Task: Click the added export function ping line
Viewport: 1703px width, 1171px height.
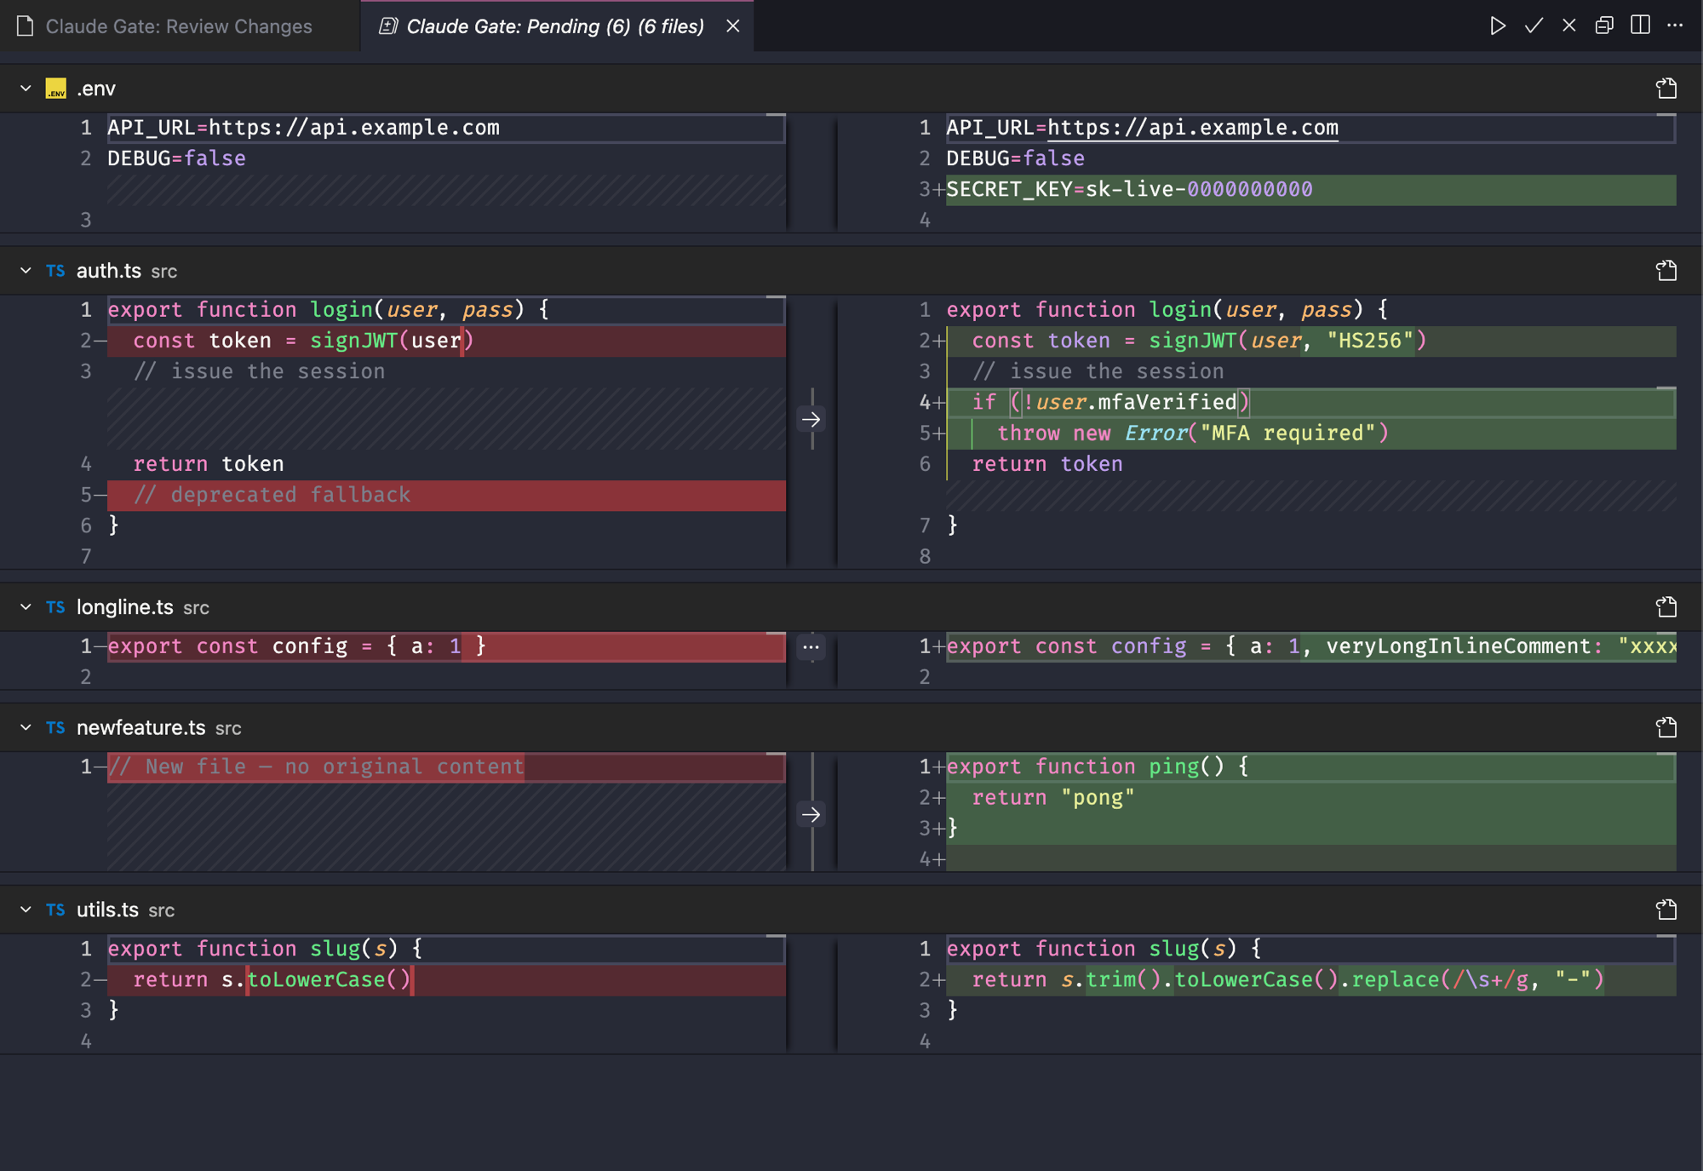Action: (1311, 766)
